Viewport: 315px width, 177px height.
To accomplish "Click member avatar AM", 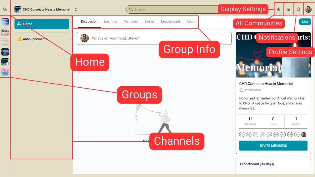I will tap(290, 135).
